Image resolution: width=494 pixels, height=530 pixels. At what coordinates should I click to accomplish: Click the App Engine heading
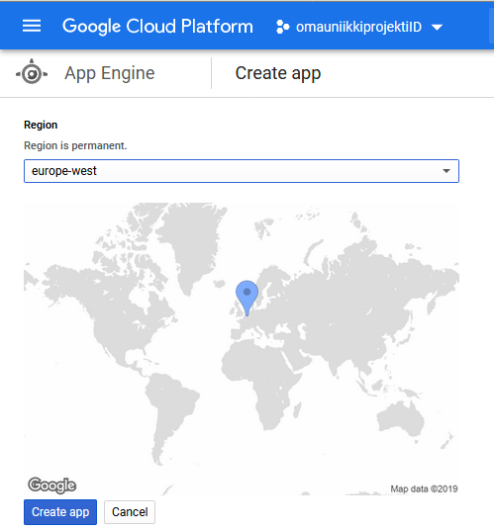pos(110,73)
